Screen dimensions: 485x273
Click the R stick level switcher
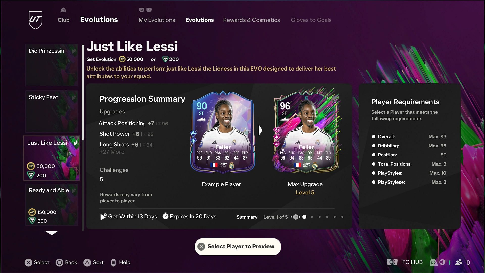click(296, 217)
